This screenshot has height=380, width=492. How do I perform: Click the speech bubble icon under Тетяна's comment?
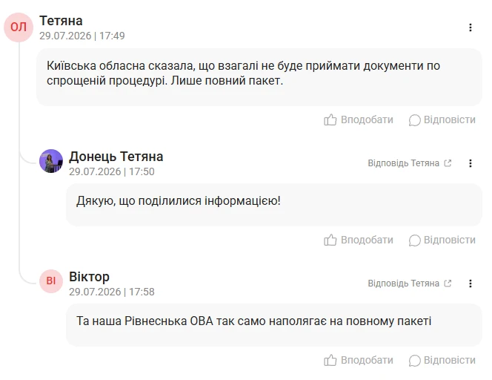pyautogui.click(x=414, y=120)
